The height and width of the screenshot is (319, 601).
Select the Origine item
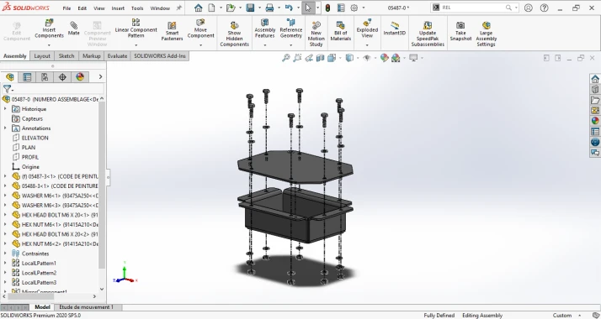coord(30,166)
